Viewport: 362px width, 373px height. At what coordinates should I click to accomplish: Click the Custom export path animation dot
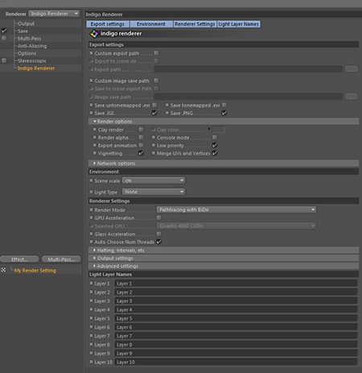(91, 53)
